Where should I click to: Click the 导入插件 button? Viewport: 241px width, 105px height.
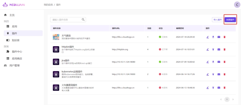coord(218,20)
